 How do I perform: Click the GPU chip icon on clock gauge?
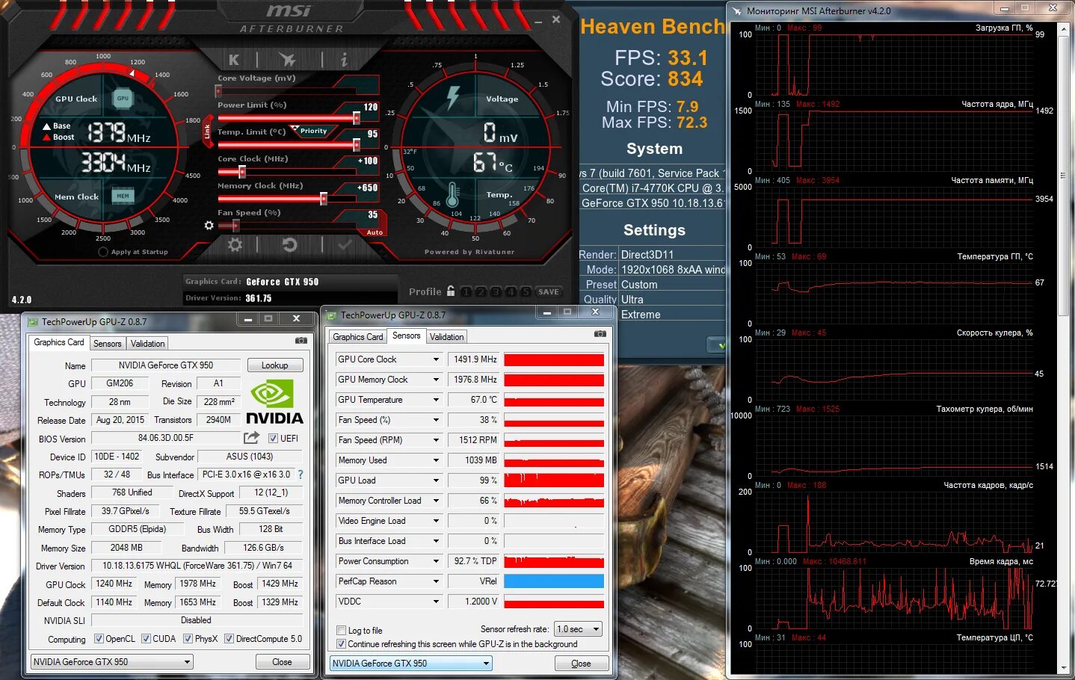coord(123,98)
